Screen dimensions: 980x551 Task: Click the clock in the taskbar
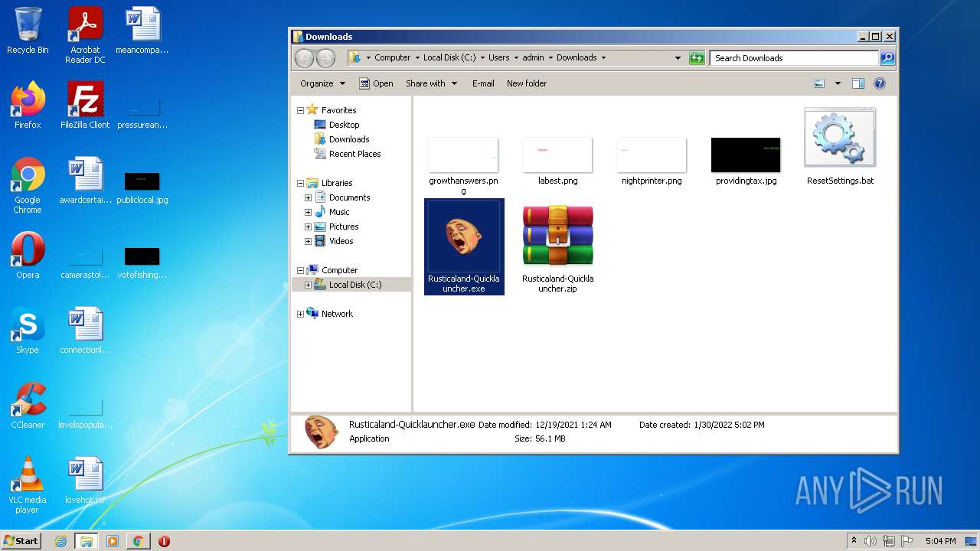(940, 541)
